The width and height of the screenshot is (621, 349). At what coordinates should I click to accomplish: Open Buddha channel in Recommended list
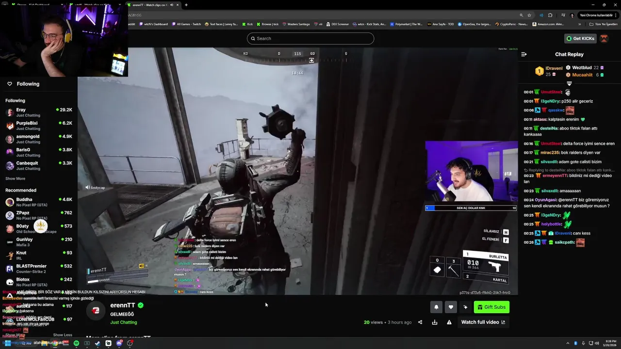click(39, 202)
